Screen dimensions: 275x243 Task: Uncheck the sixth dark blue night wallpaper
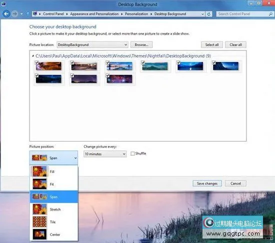[214, 62]
